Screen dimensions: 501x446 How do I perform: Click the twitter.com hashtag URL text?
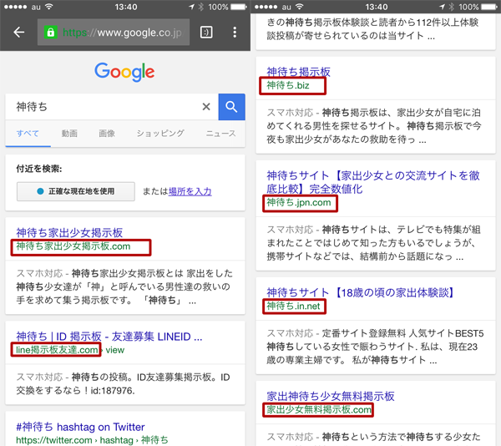(92, 440)
